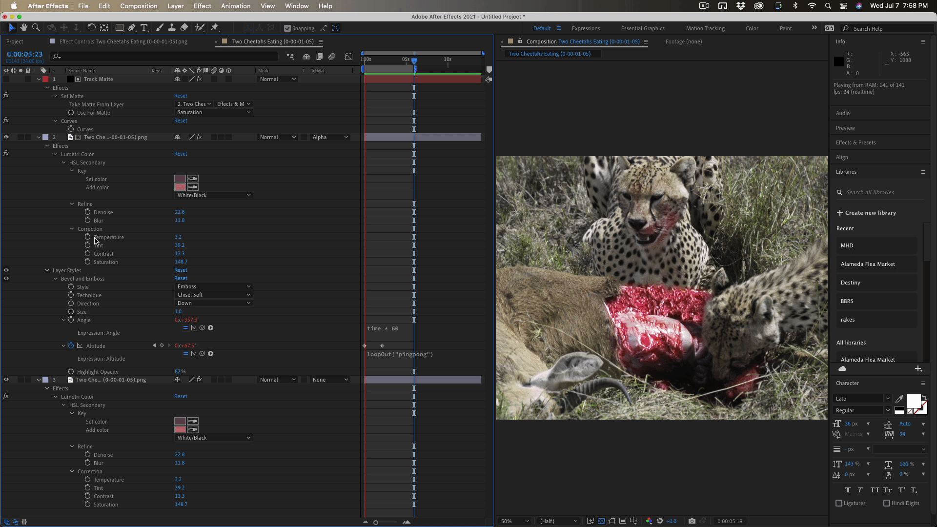Enable the Ligatures checkbox
The image size is (937, 527).
click(839, 503)
